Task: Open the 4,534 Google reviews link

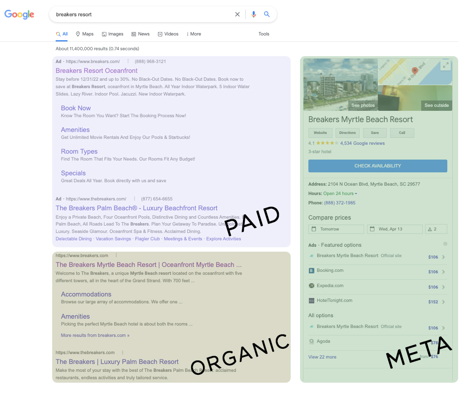Action: [x=363, y=143]
